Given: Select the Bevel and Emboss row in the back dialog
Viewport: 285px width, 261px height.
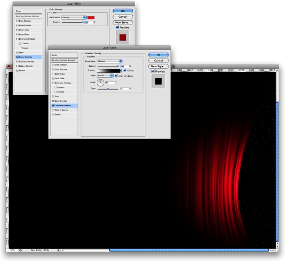Looking at the screenshot, I should 28,39.
